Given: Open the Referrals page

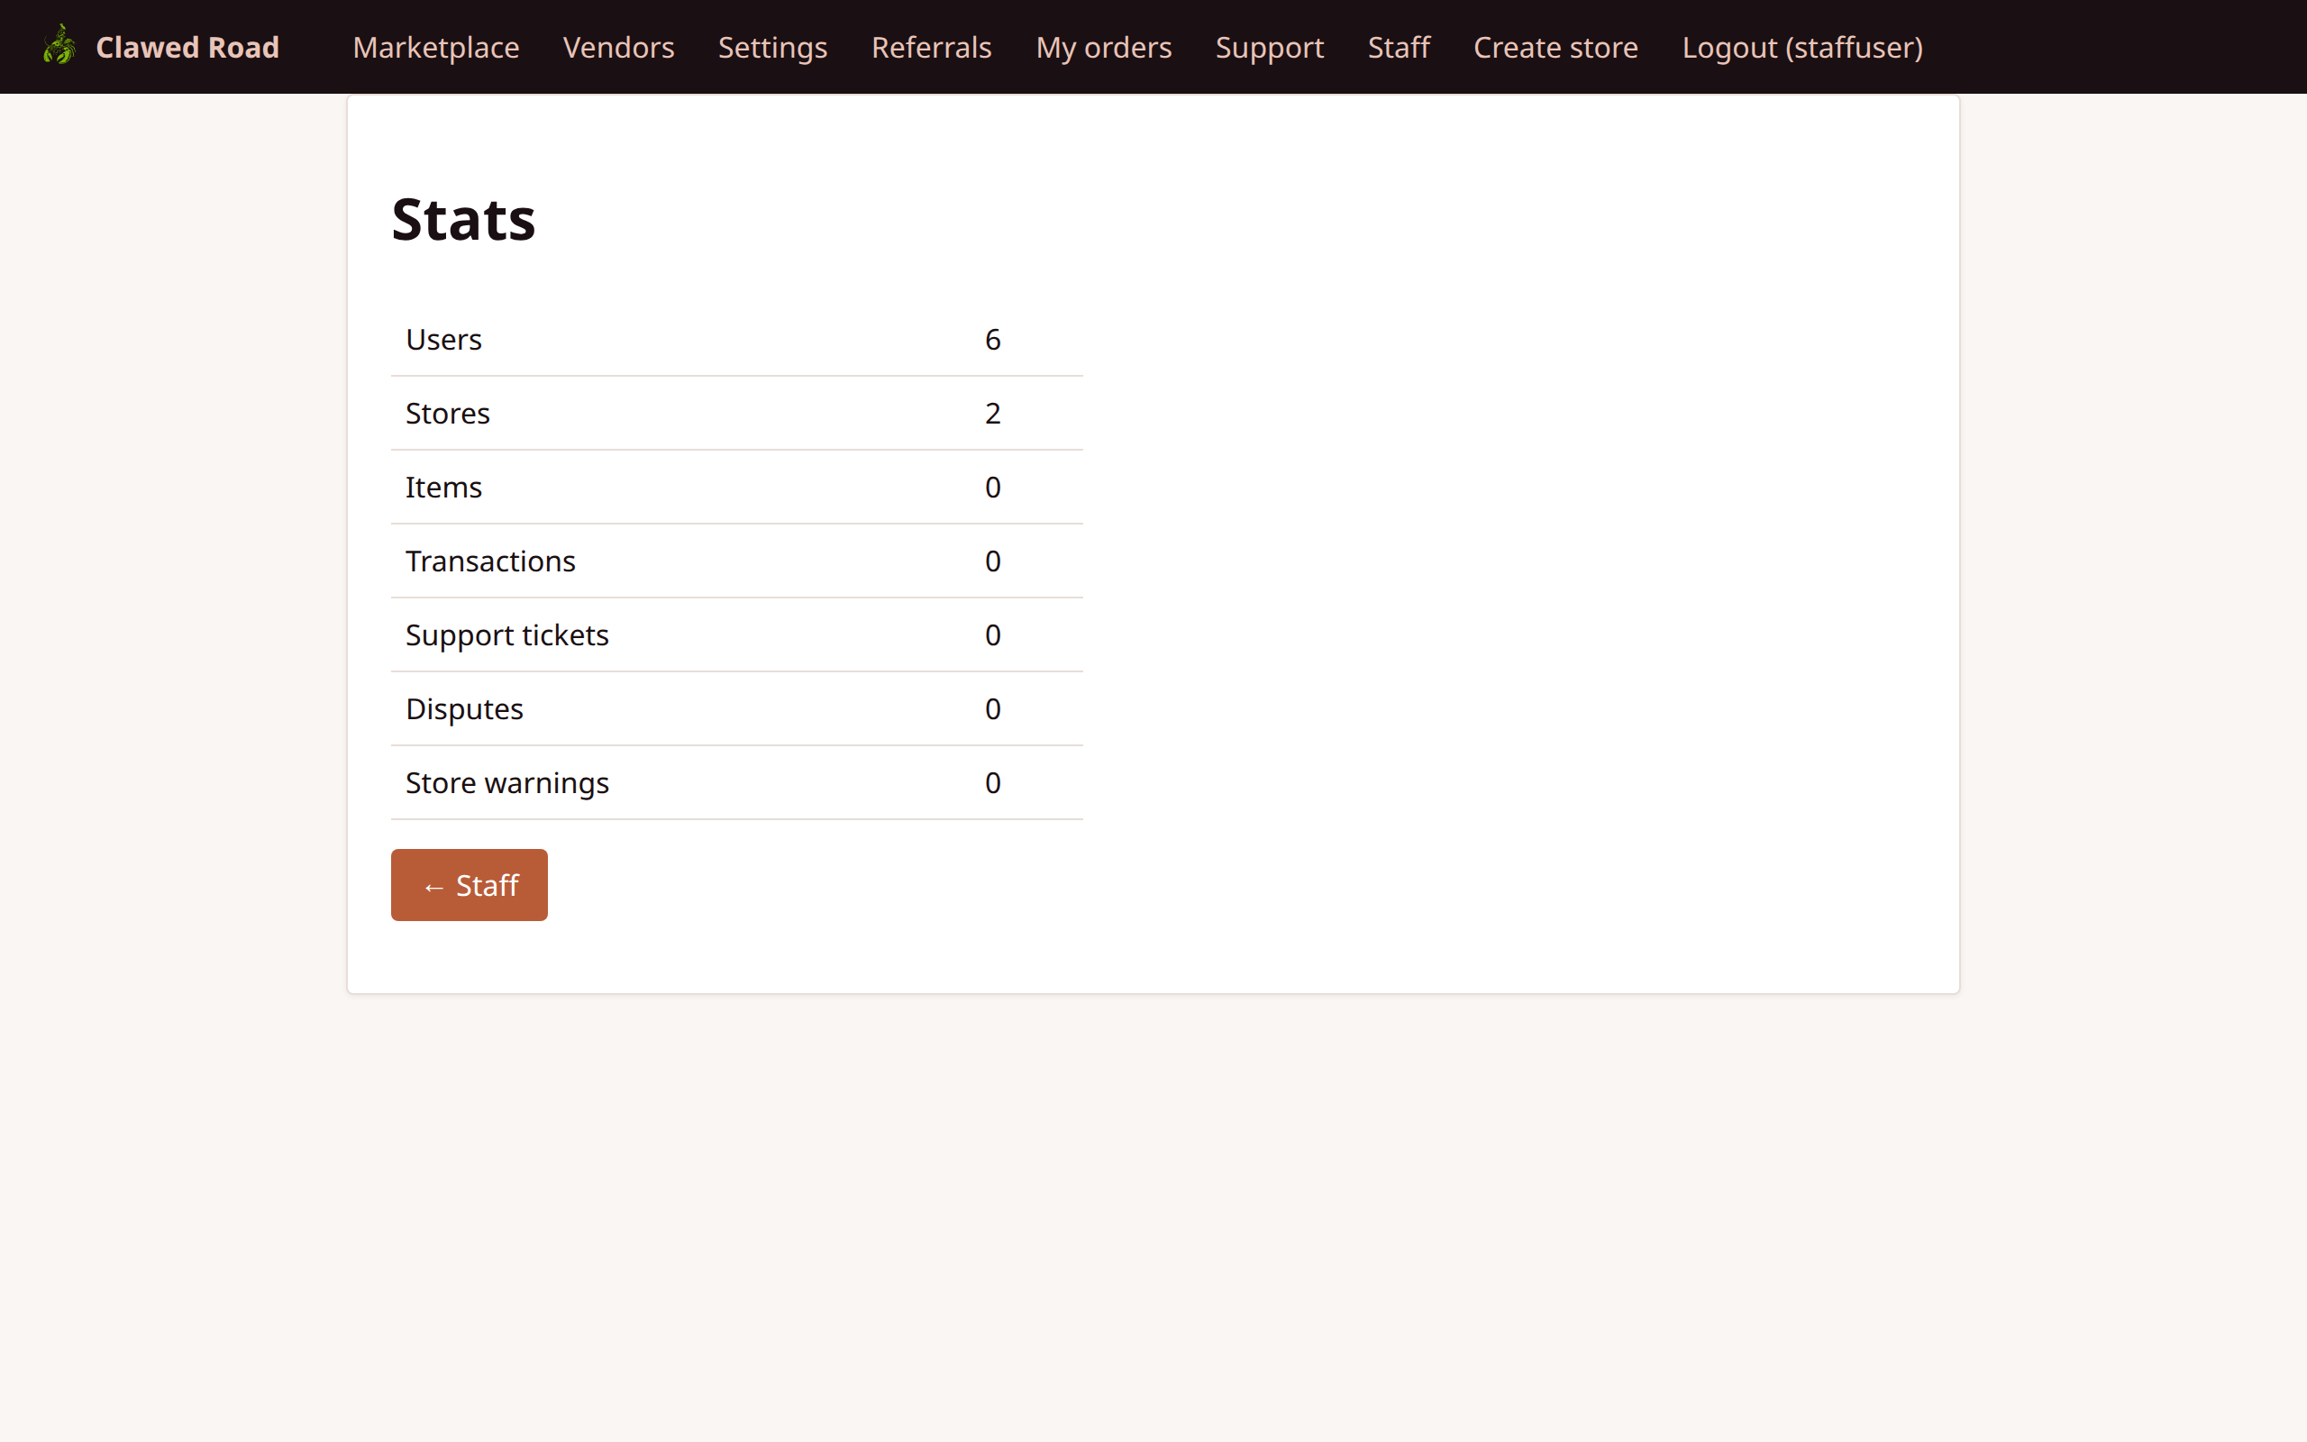Looking at the screenshot, I should pos(930,47).
